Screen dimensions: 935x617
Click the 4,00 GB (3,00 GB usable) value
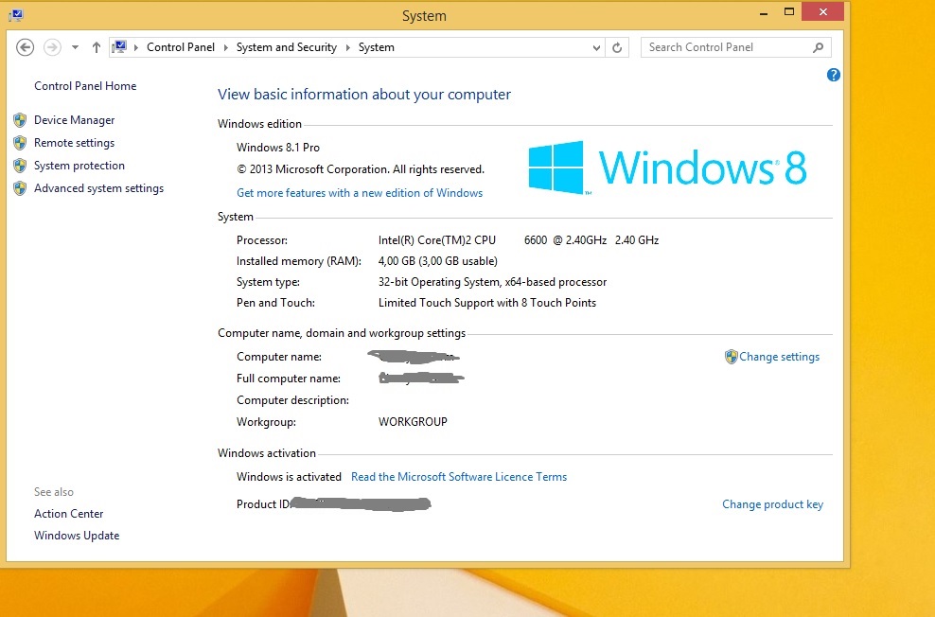pyautogui.click(x=437, y=261)
